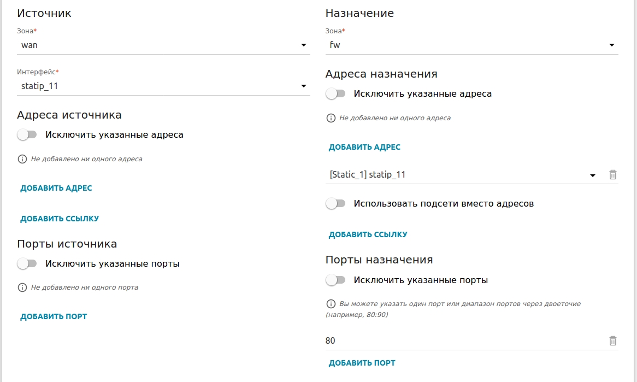Click the destination port field containing 80
Screen dimensions: 637x382
tap(462, 341)
